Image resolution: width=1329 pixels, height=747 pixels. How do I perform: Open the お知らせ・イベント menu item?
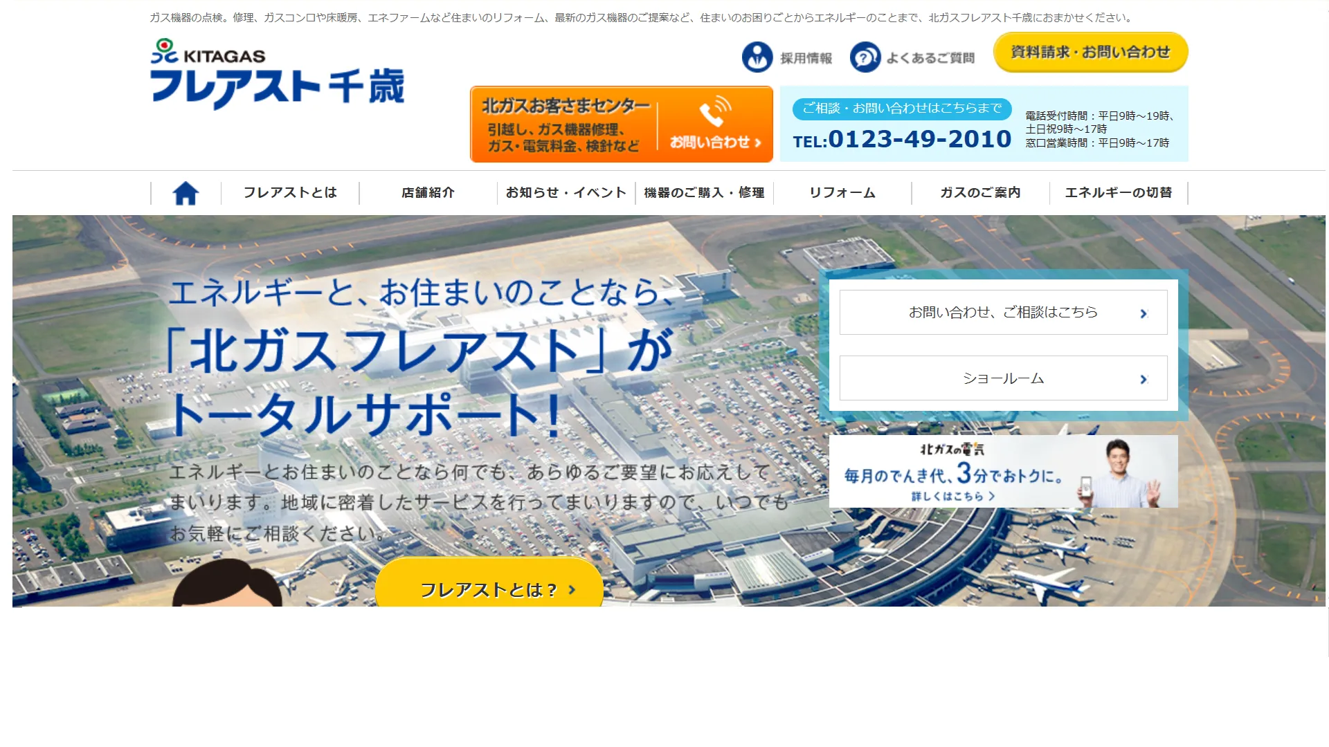[566, 193]
